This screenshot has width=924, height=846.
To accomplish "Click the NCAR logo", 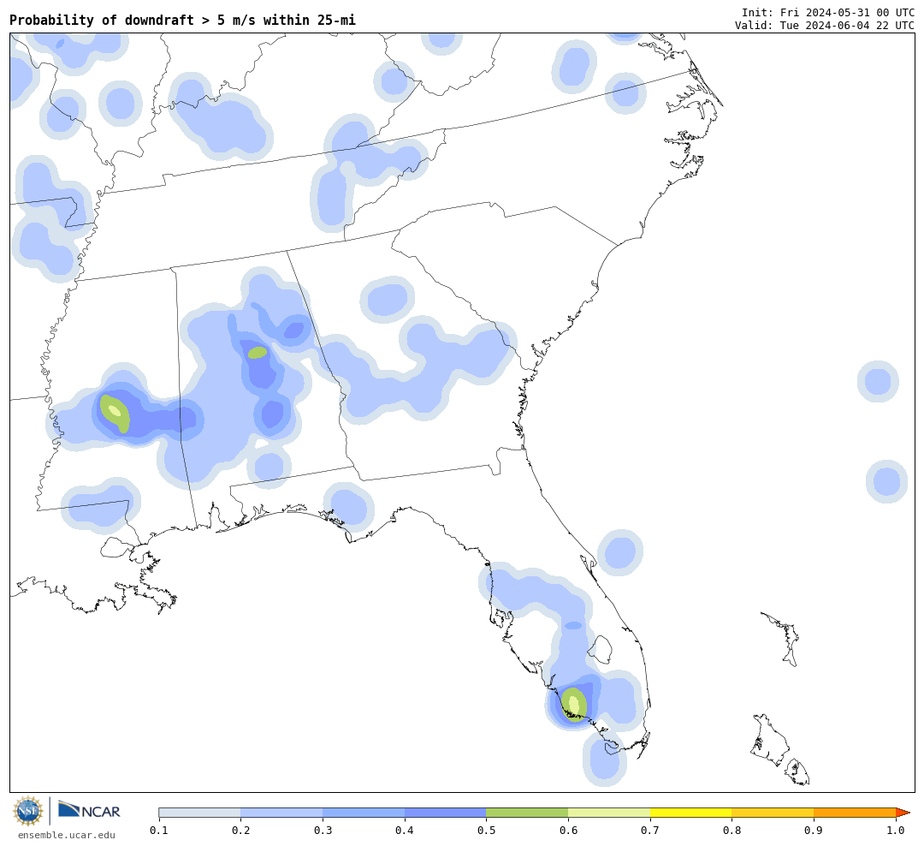I will click(x=89, y=810).
